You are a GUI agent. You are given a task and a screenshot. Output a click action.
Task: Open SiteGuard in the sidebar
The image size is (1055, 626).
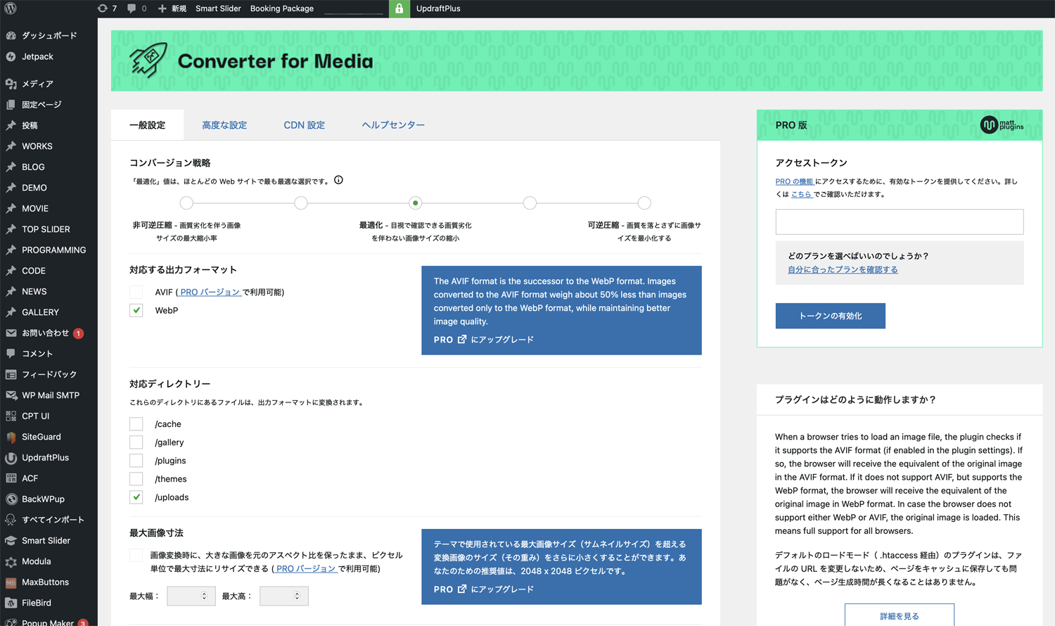pos(41,437)
